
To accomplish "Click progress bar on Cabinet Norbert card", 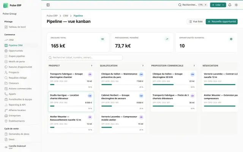I will 122,106.
